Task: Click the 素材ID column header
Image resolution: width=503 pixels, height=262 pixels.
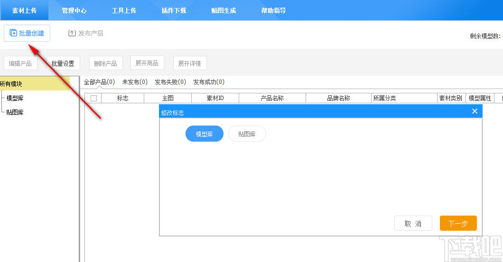Action: 215,99
